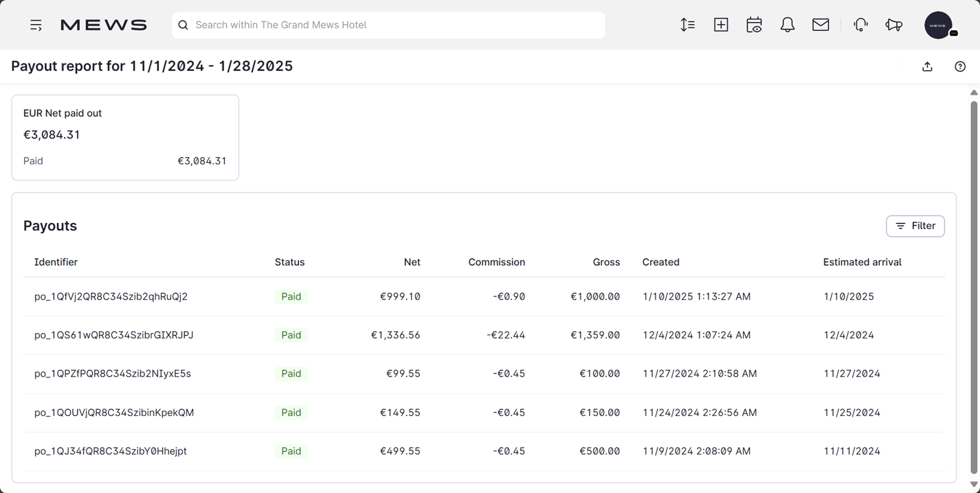Click the plus square create icon
Viewport: 980px width, 493px height.
(721, 25)
